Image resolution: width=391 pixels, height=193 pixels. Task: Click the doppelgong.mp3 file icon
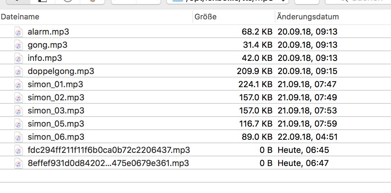(18, 71)
